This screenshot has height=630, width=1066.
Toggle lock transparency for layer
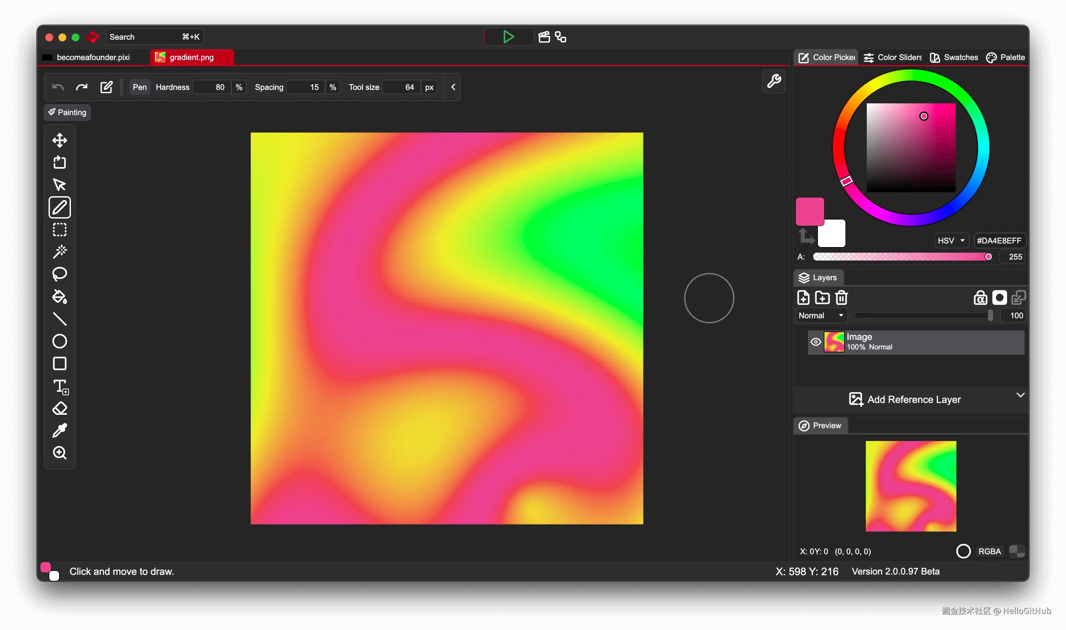[x=980, y=298]
